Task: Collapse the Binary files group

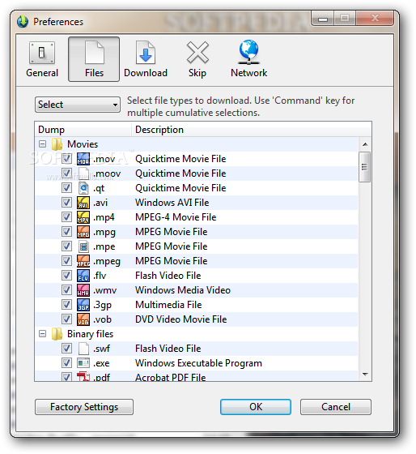Action: click(43, 334)
